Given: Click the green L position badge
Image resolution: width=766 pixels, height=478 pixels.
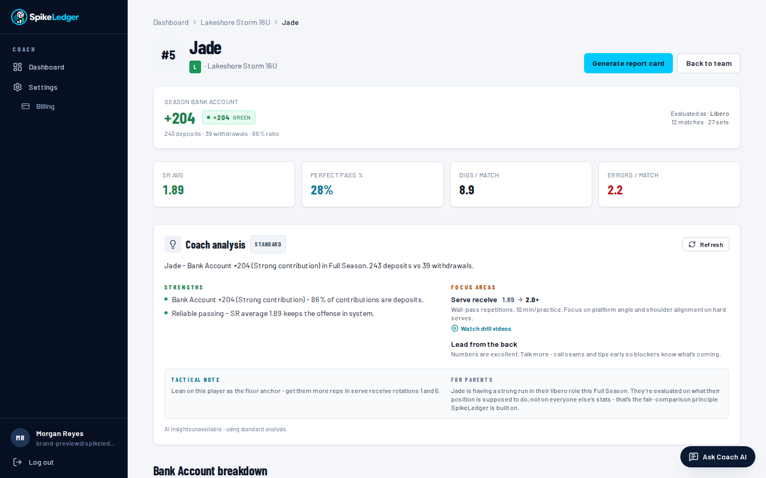Looking at the screenshot, I should (x=195, y=67).
